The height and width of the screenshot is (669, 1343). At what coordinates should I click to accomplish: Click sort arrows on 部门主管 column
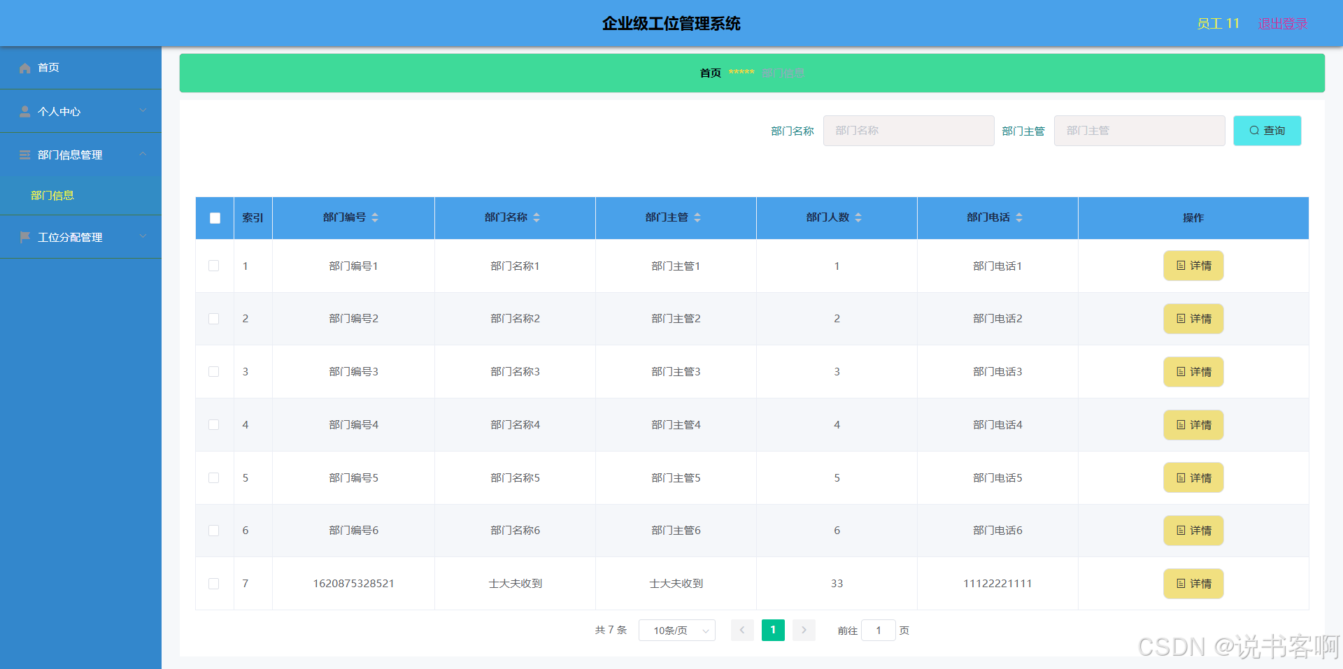click(697, 217)
